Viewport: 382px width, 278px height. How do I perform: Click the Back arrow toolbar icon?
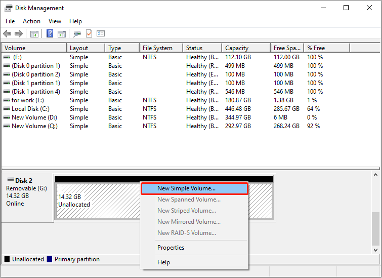[7, 33]
